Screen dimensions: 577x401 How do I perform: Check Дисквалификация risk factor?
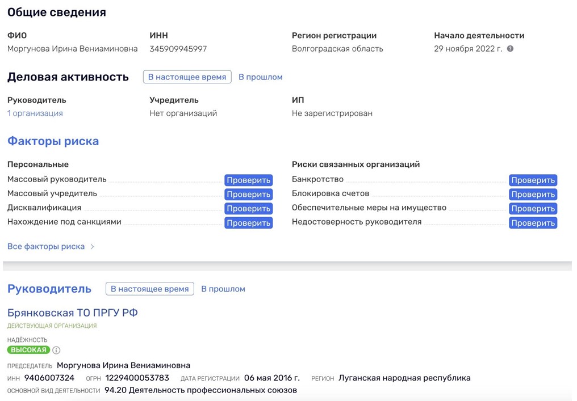pos(248,209)
